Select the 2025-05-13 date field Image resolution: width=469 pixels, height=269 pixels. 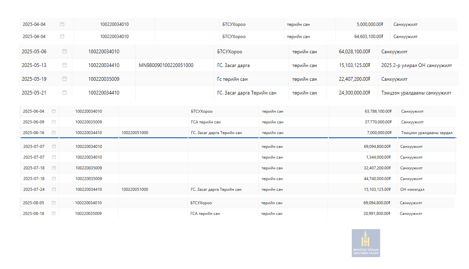tap(35, 65)
